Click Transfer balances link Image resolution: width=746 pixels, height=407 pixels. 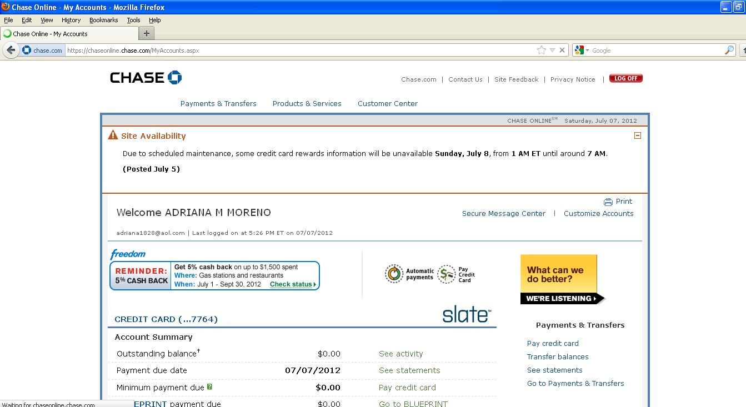click(x=558, y=356)
